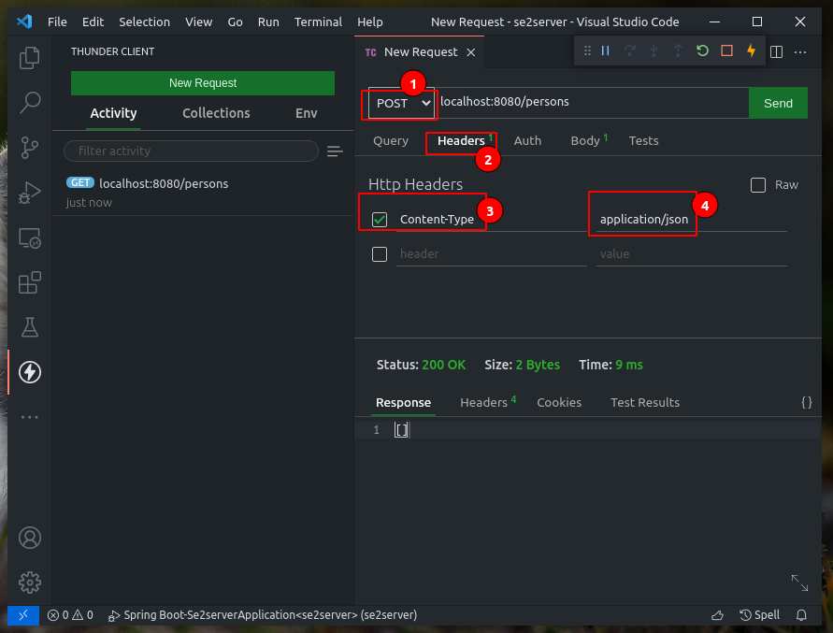Click the URL field localhost:8080/persons
This screenshot has height=633, width=833.
(x=592, y=102)
